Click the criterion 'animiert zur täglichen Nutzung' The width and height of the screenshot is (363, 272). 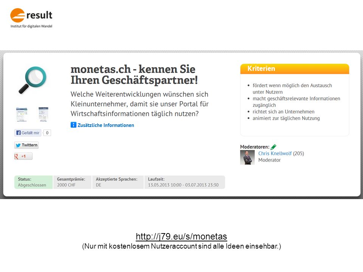click(x=286, y=118)
